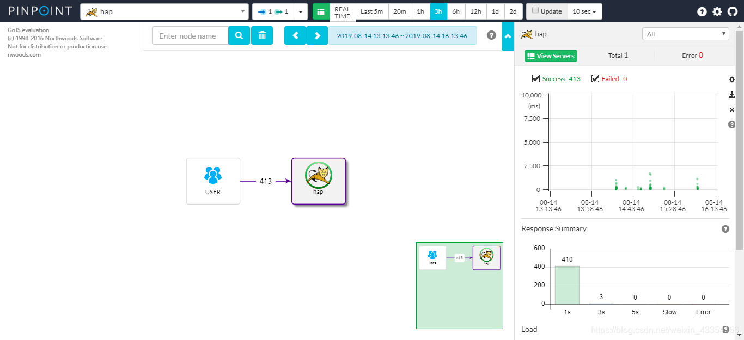
Task: Click the Total 1 label
Action: click(618, 55)
